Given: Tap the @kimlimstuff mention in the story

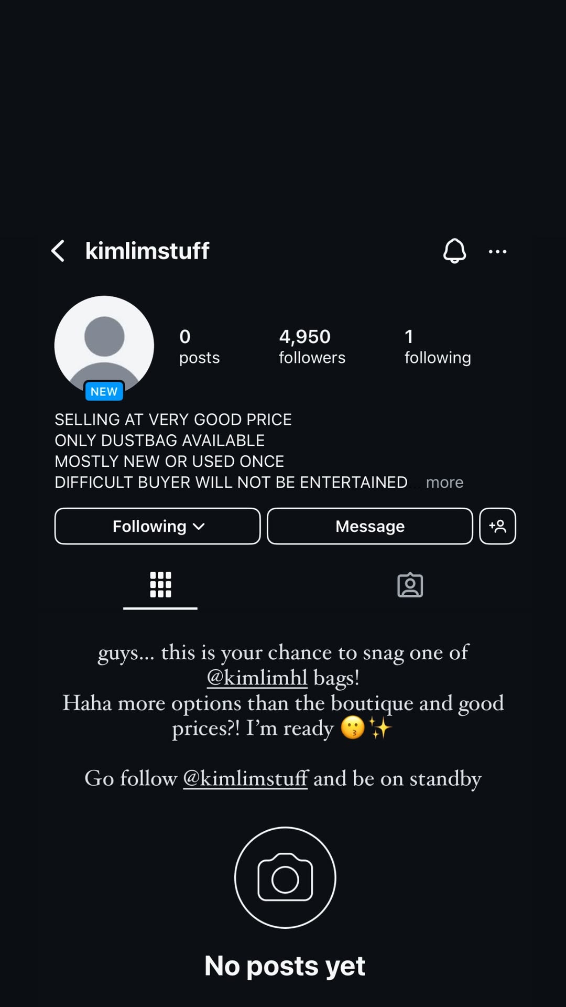Looking at the screenshot, I should point(245,778).
